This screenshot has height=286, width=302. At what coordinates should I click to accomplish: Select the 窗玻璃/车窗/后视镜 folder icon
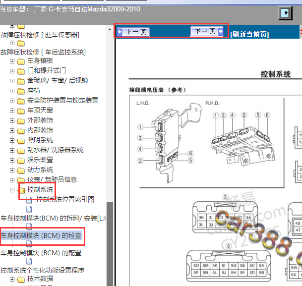tap(21, 81)
